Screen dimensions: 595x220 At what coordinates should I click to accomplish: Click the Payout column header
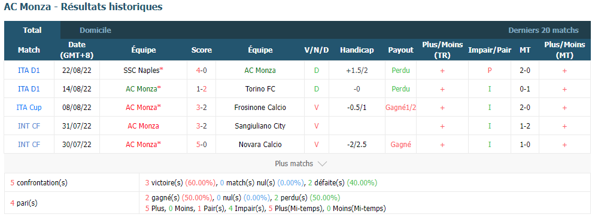400,50
